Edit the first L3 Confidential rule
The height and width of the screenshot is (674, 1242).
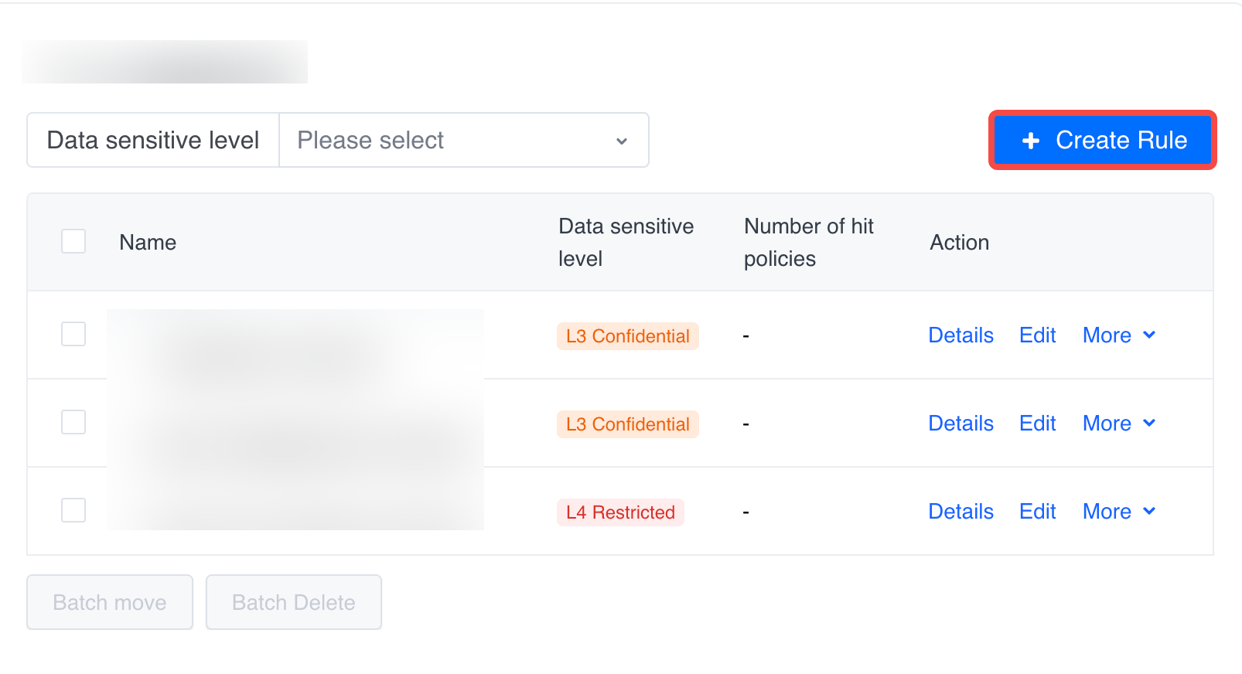(x=1037, y=335)
